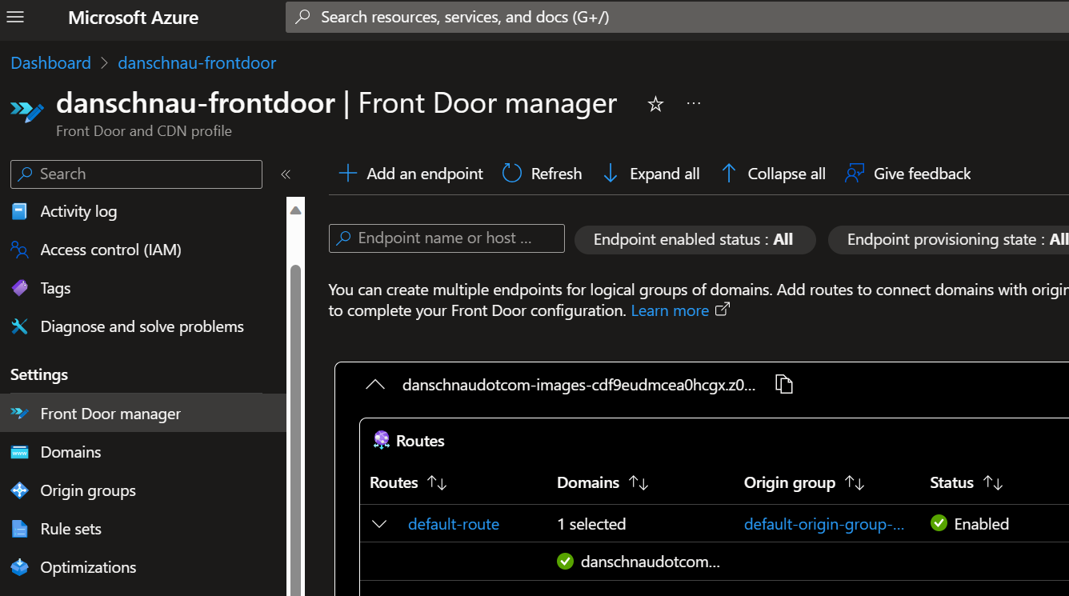Open the Endpoint provisioning state filter
1069x596 pixels.
(949, 240)
